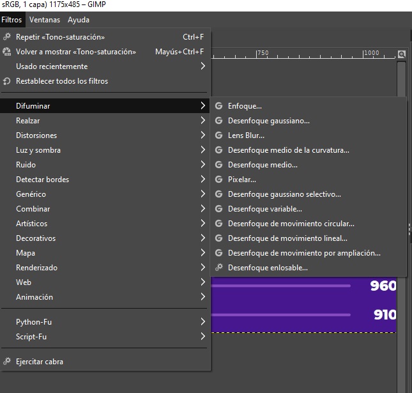
Task: Click G icon beside Desenfoque medio de la curvatura
Action: pos(218,150)
